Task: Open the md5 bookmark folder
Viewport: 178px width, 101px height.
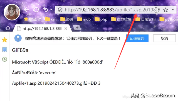Action: [x=84, y=19]
